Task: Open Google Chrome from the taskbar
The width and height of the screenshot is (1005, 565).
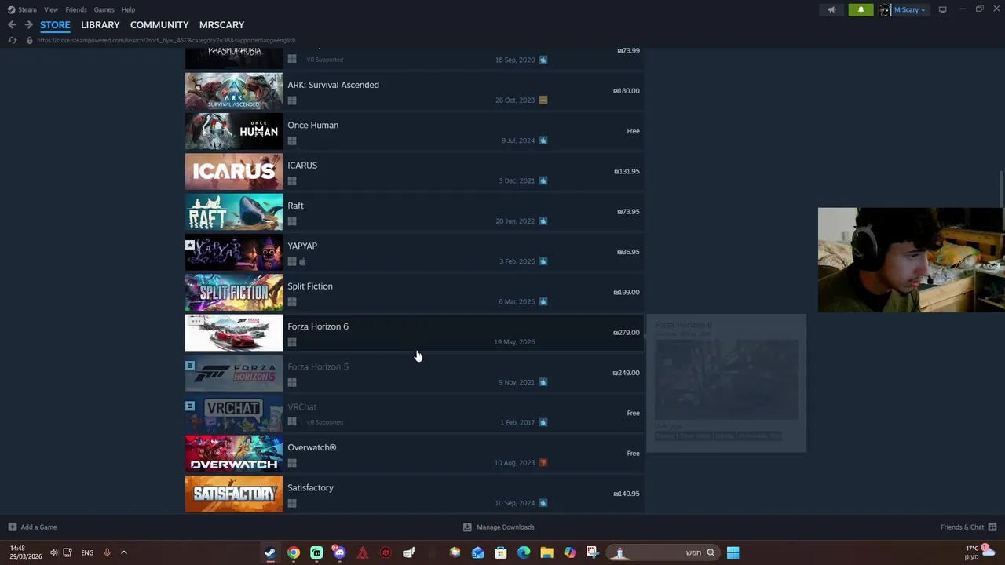Action: point(293,552)
